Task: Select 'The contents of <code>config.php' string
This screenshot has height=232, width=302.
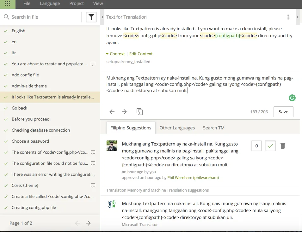Action: coord(50,152)
